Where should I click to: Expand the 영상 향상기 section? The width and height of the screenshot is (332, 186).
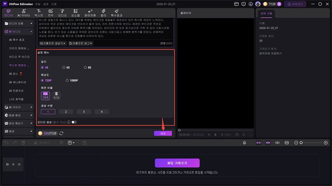tap(19, 123)
